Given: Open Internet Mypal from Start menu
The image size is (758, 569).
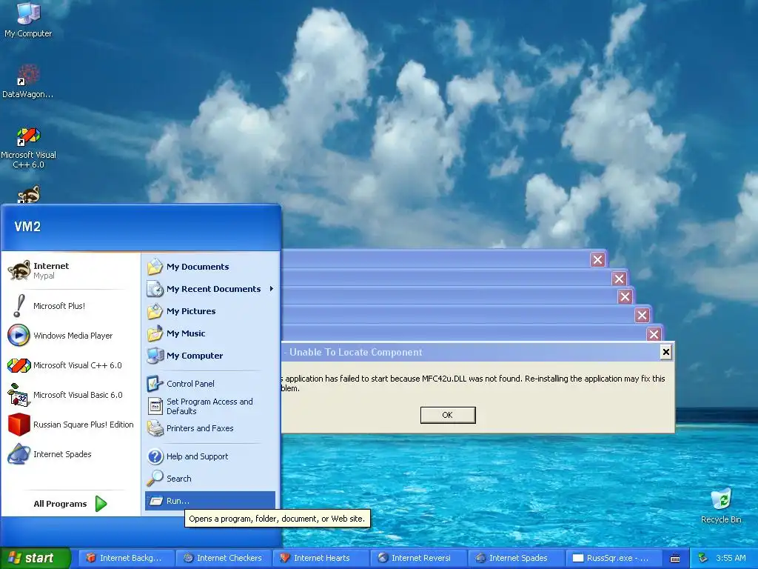Looking at the screenshot, I should click(x=71, y=270).
